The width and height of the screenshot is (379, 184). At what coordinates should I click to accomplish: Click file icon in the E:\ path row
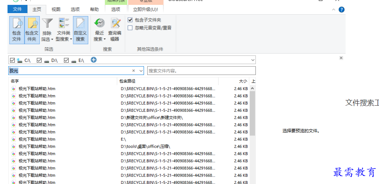tap(14, 139)
